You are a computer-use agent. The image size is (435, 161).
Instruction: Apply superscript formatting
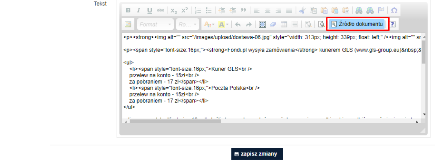coord(185,10)
